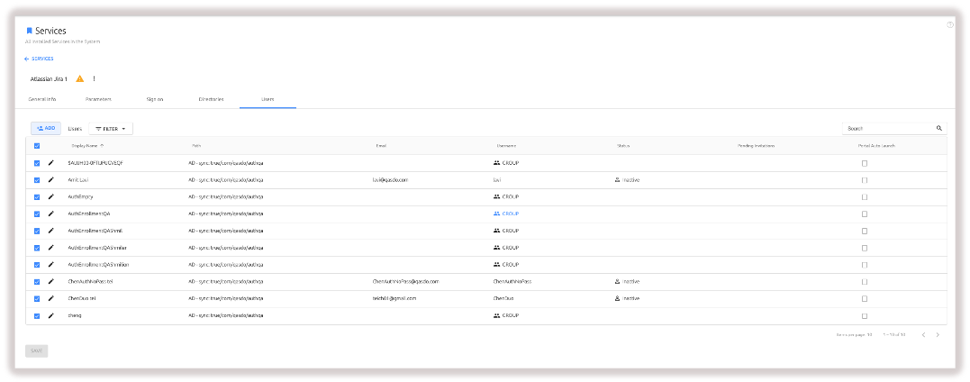Click the Inactive status in Amit Lavi's row

pyautogui.click(x=631, y=179)
